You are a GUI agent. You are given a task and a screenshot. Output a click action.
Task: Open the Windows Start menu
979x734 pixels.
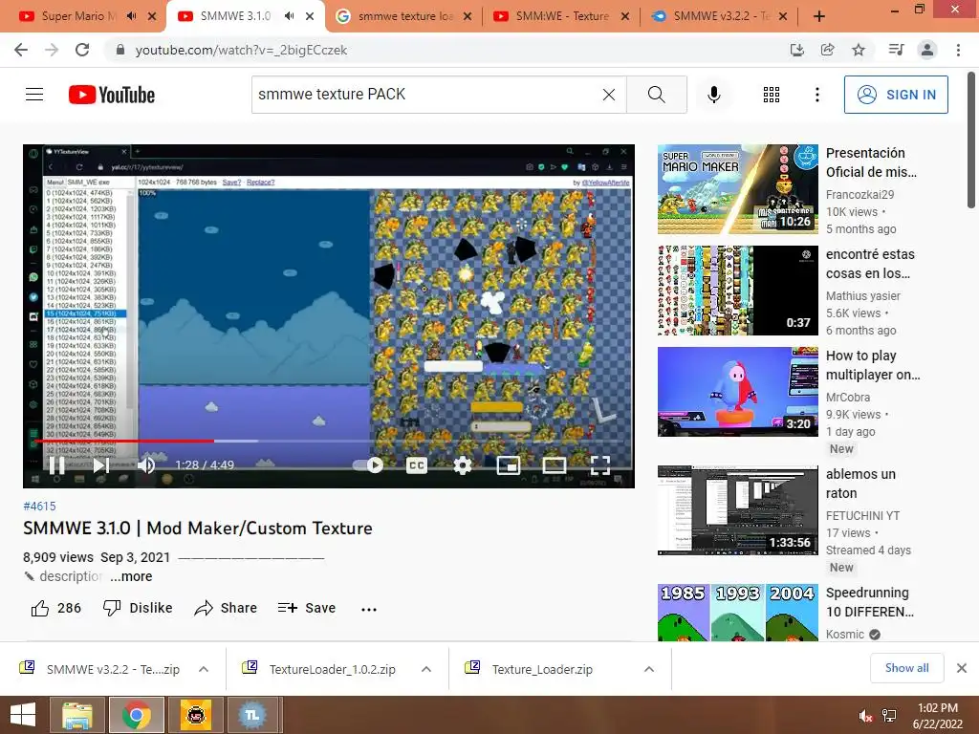coord(23,715)
